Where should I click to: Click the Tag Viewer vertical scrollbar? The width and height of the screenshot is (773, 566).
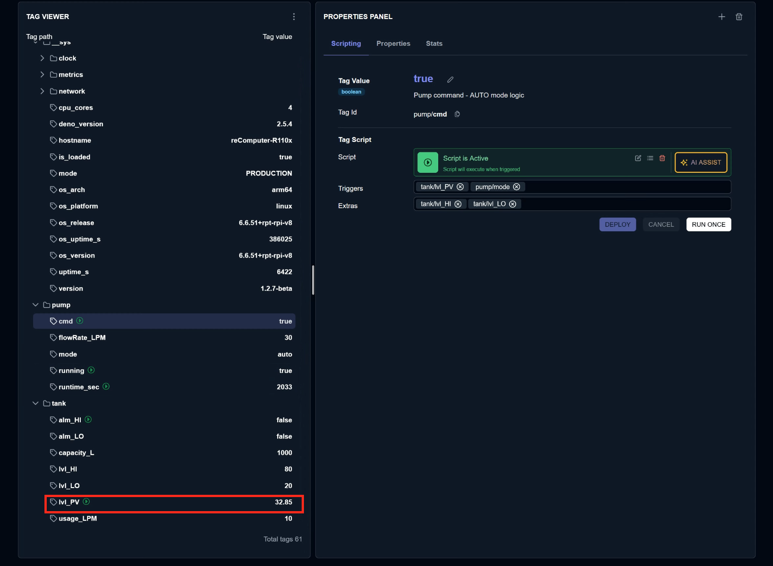(313, 280)
